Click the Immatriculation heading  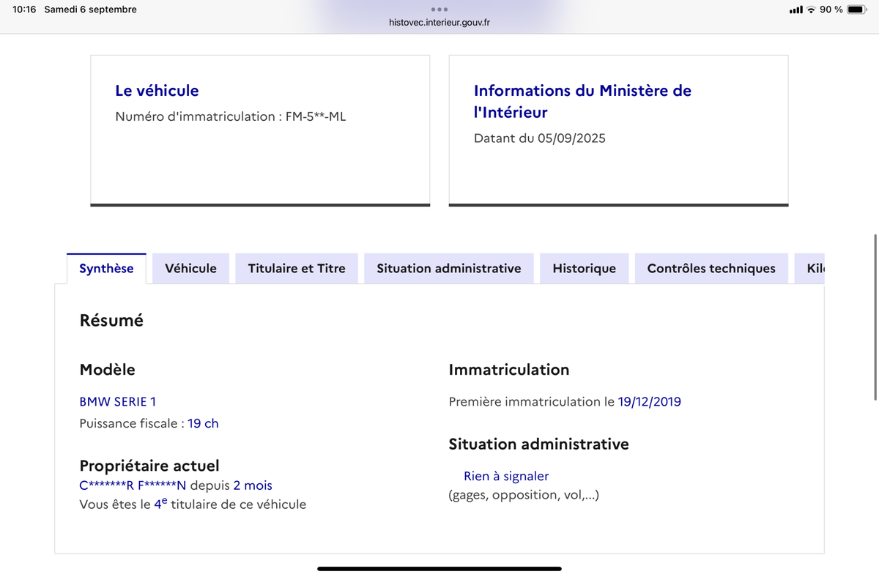click(x=509, y=370)
